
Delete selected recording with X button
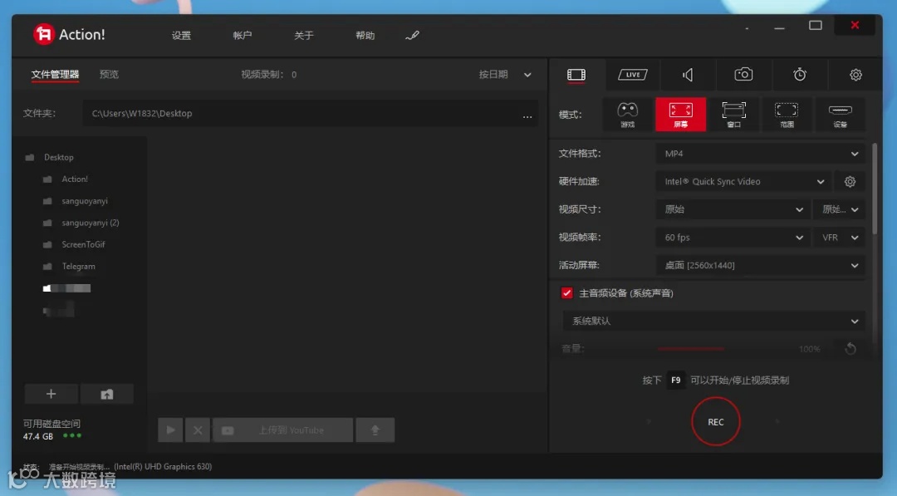[198, 430]
